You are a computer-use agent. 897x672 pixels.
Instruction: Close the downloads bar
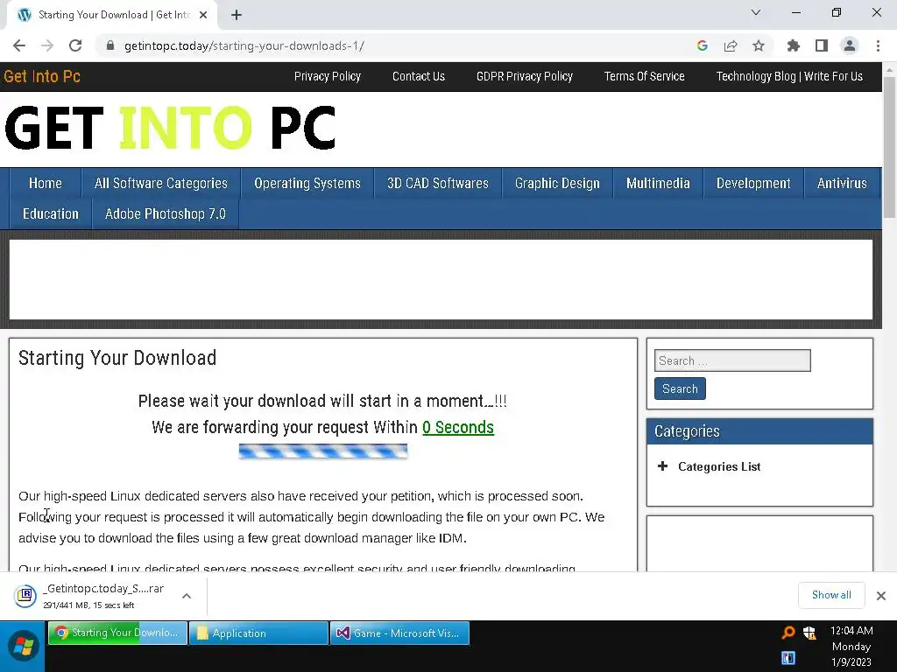tap(881, 595)
